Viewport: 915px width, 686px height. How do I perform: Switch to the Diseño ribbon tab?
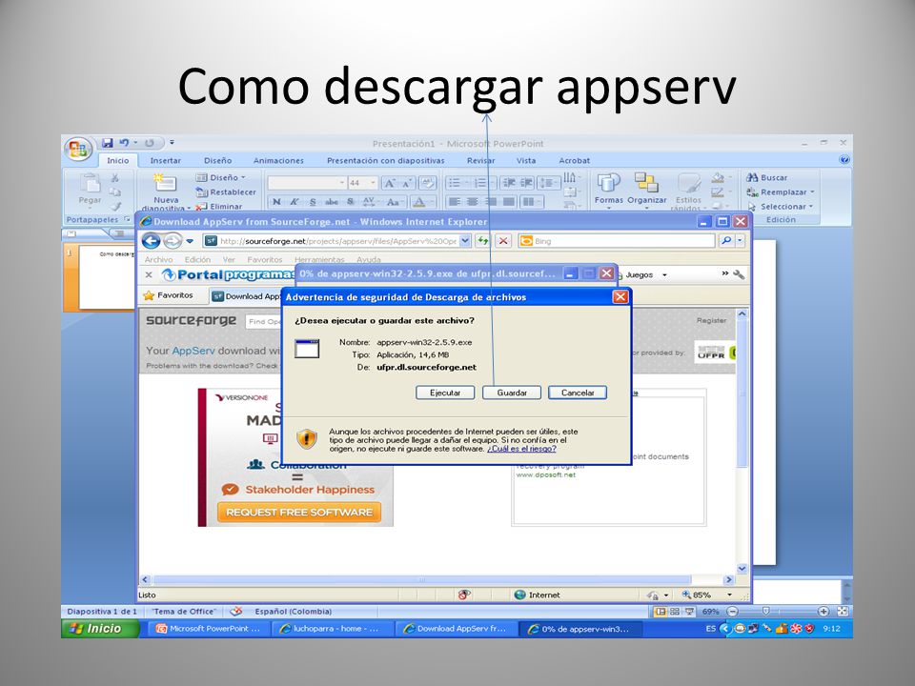pyautogui.click(x=217, y=160)
